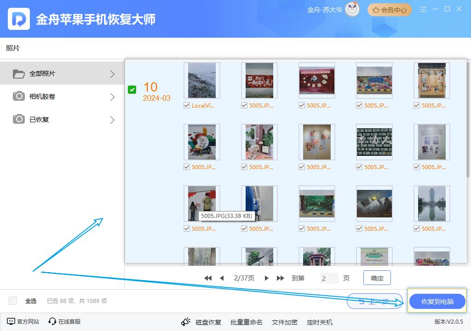Click the 会员中心 member center button
The height and width of the screenshot is (331, 471).
(389, 10)
